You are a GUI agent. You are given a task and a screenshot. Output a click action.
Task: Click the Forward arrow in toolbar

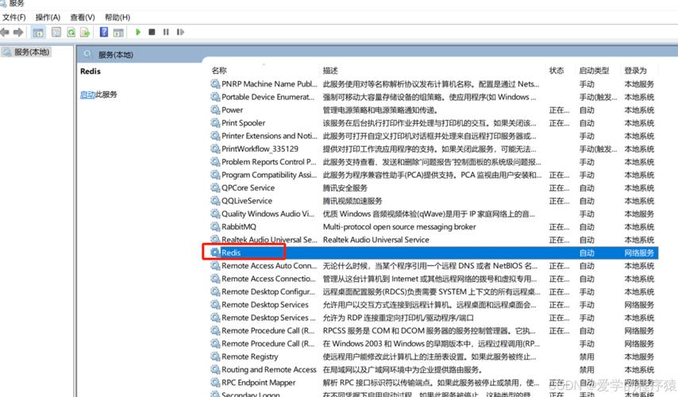[x=18, y=32]
